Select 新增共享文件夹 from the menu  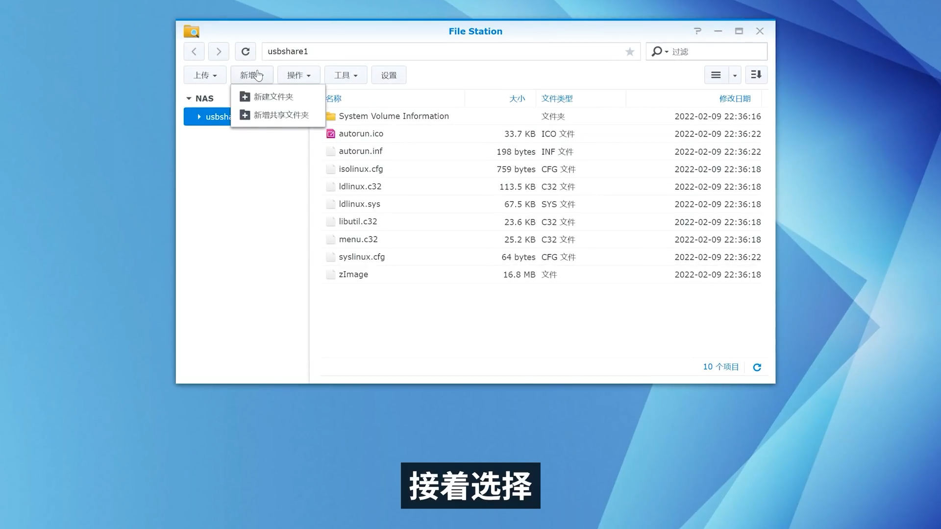[281, 115]
